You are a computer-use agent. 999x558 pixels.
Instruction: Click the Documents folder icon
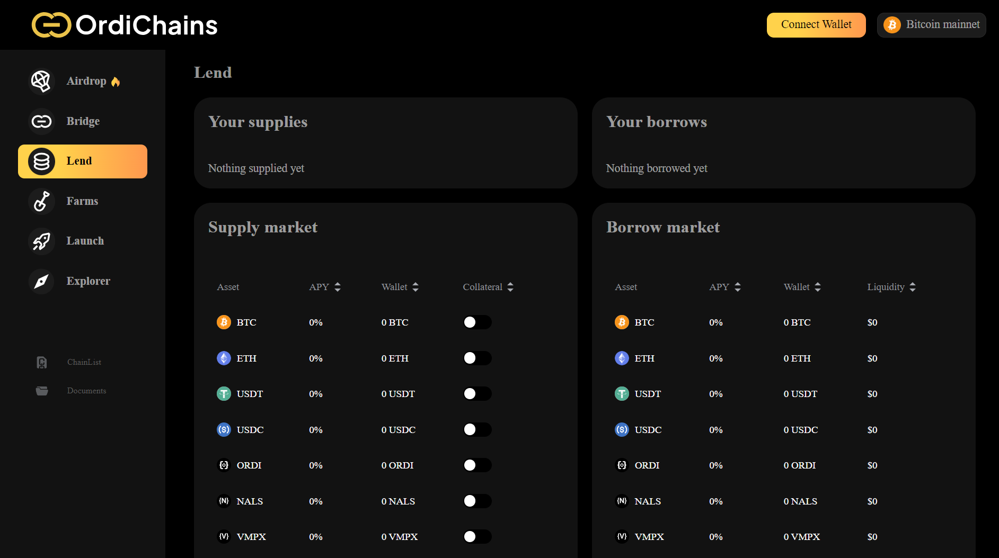pos(42,391)
